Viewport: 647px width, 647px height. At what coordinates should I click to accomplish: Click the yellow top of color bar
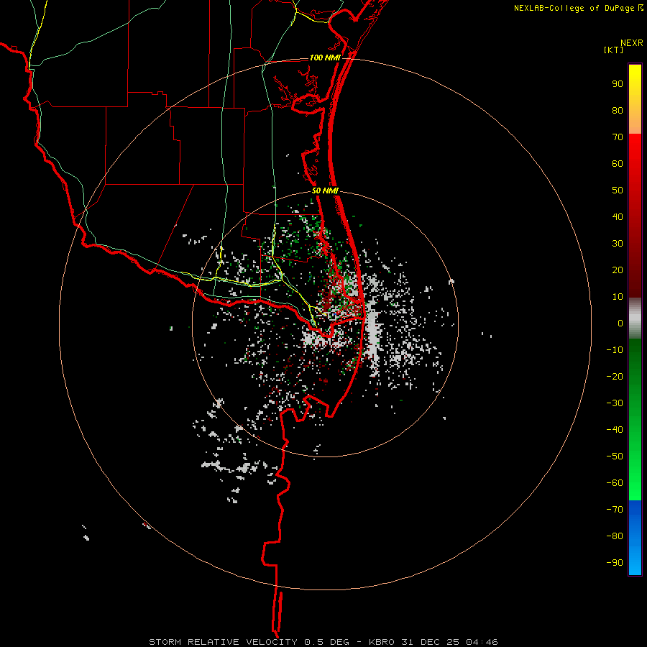[635, 98]
